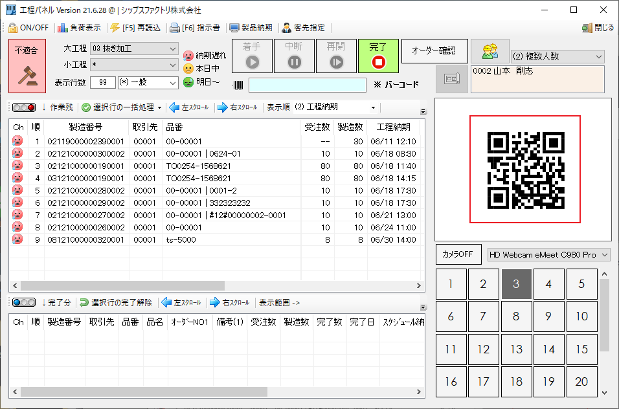Click status face icon of row 9
619x409 pixels.
pyautogui.click(x=17, y=239)
